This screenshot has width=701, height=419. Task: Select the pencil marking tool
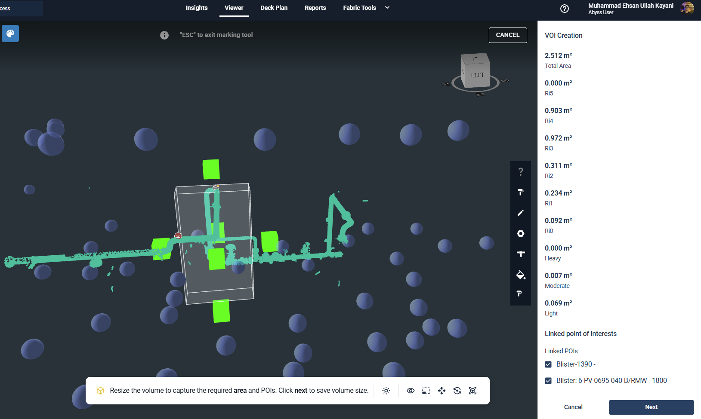[520, 213]
